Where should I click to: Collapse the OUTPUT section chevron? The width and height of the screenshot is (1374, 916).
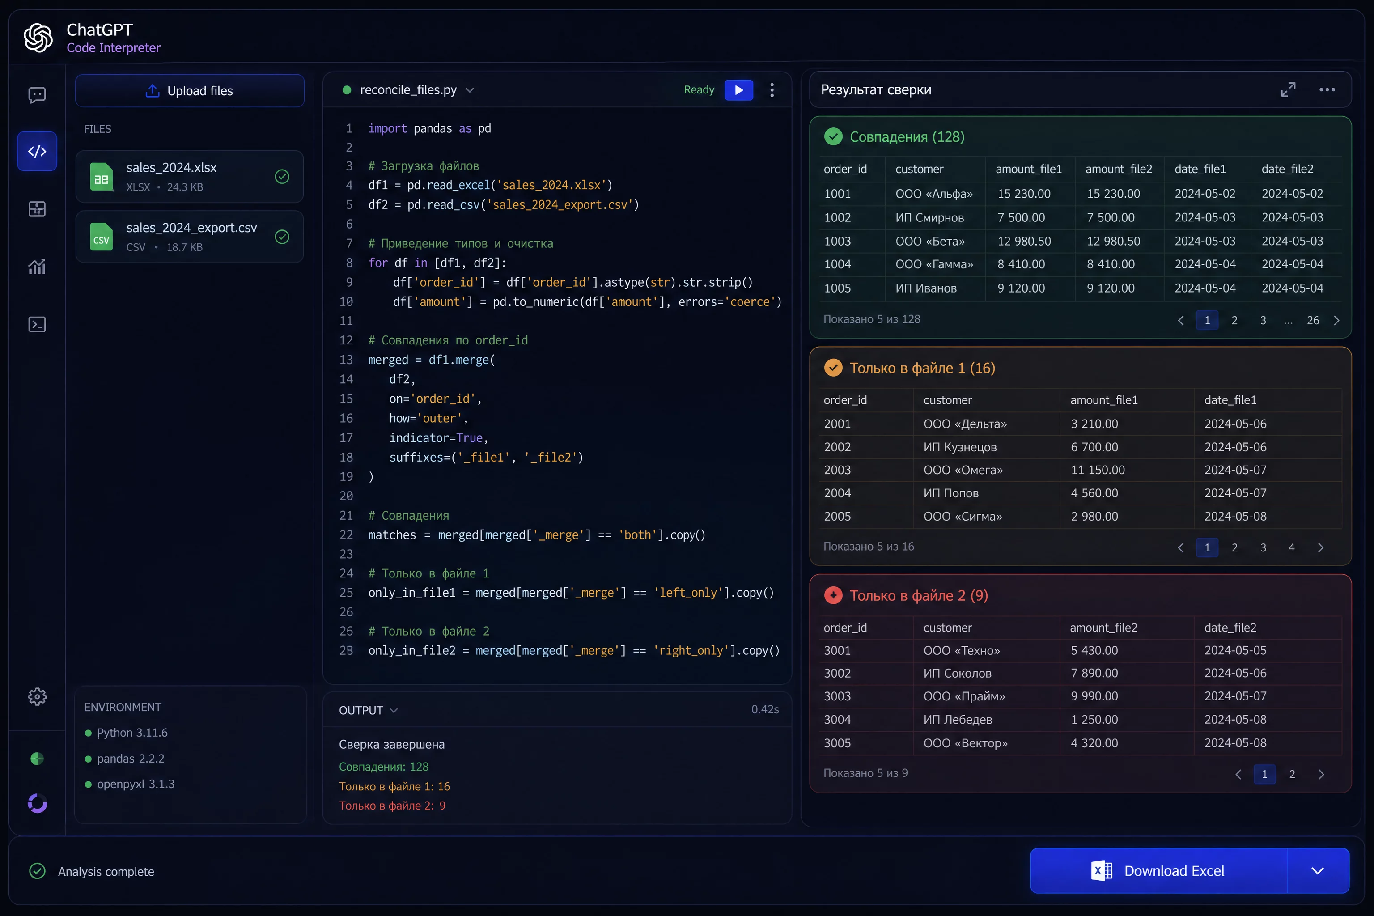pos(394,710)
